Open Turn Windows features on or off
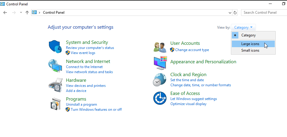 [96, 110]
